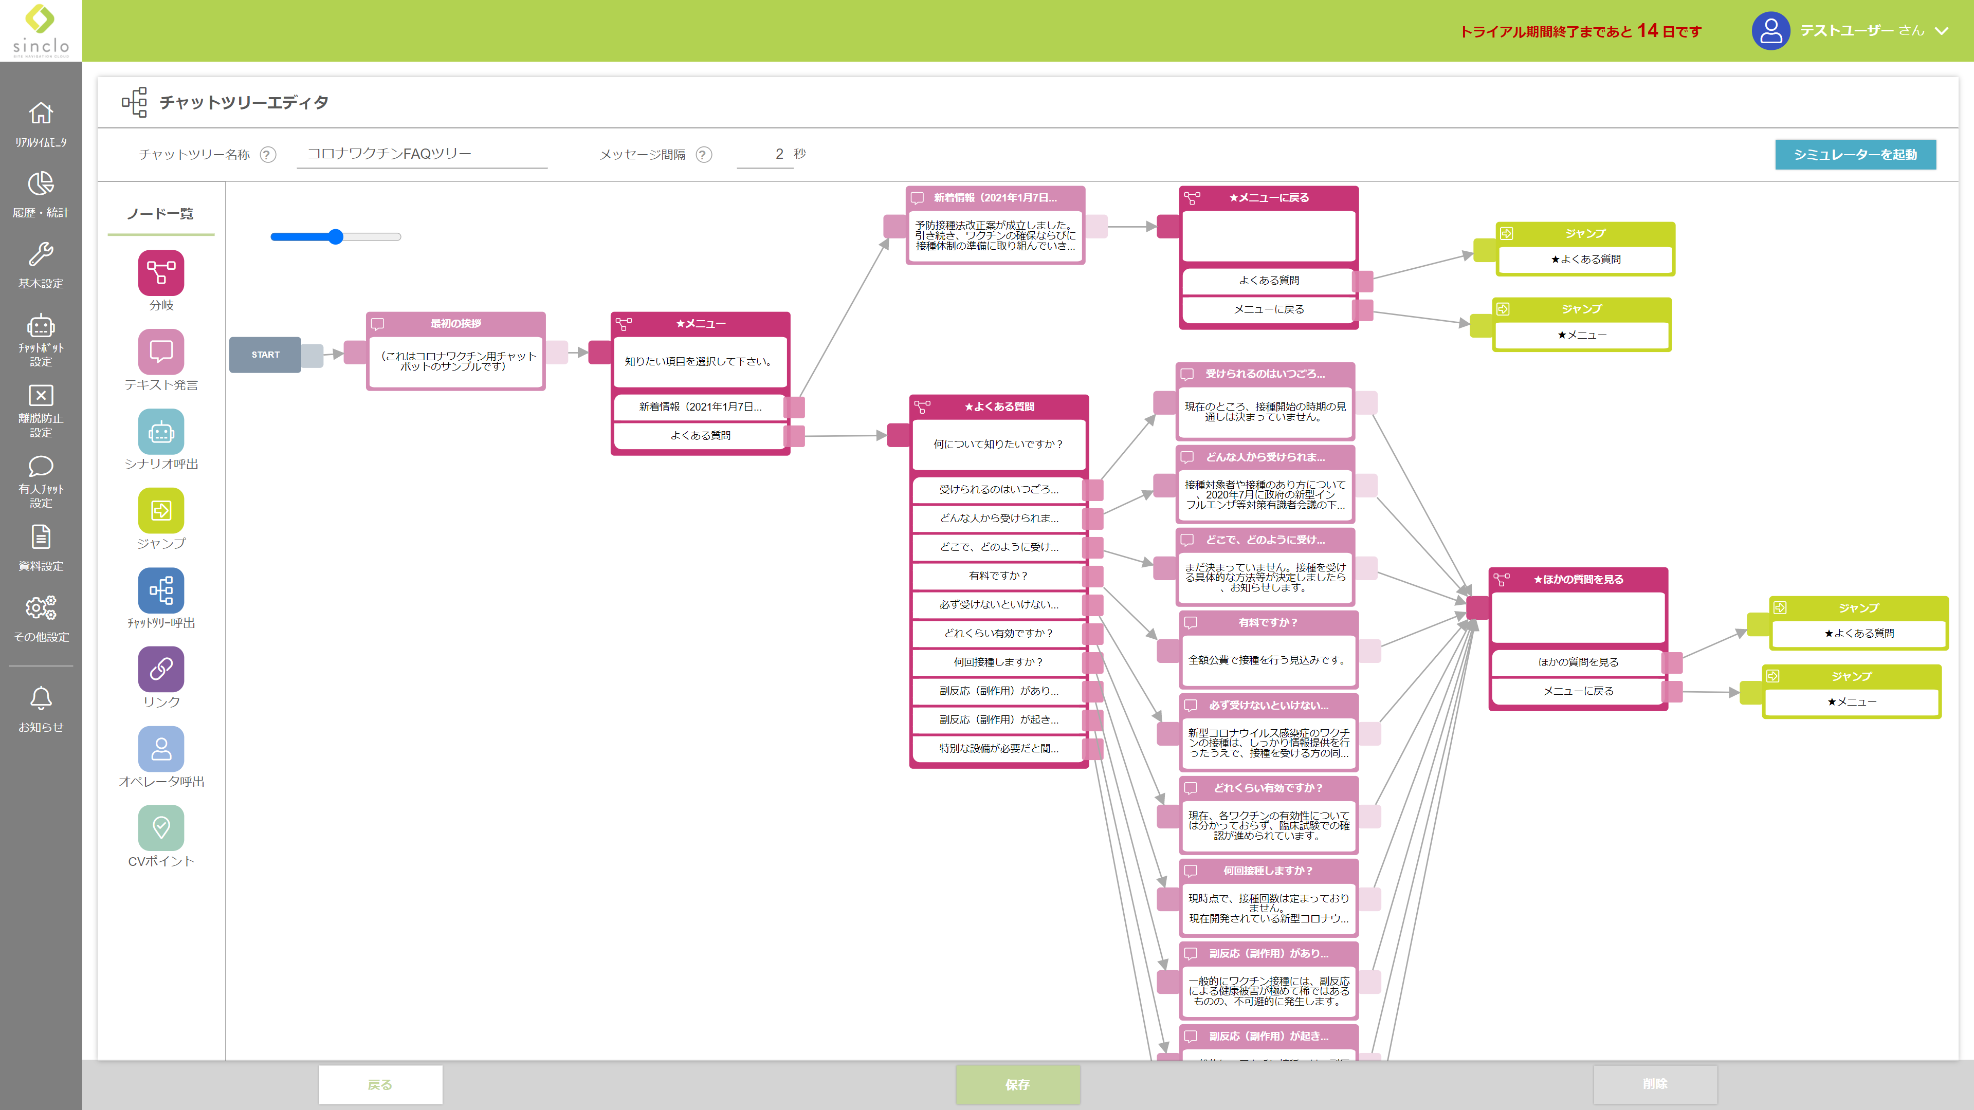Screen dimensions: 1974x1110
Task: Select the 有料ですか？ answer node header
Action: point(1269,623)
